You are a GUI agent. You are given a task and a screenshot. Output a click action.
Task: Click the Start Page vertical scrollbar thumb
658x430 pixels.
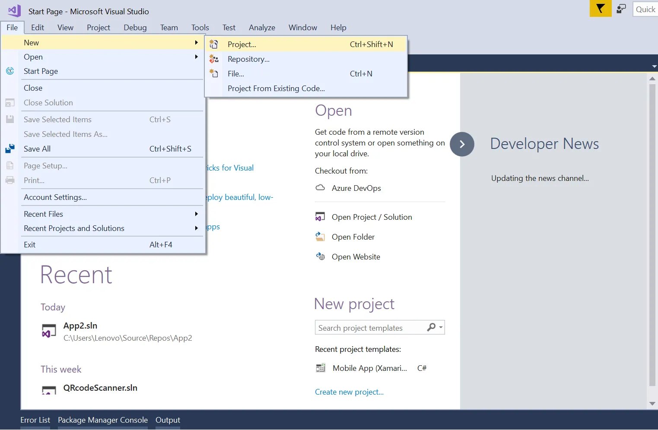[x=652, y=234]
